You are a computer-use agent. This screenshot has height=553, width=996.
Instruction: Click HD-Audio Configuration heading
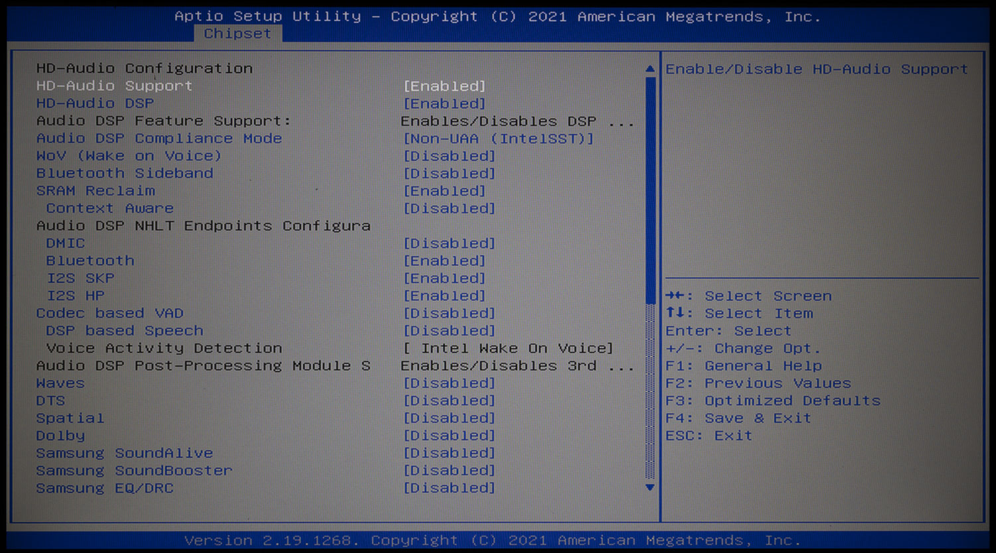(144, 68)
